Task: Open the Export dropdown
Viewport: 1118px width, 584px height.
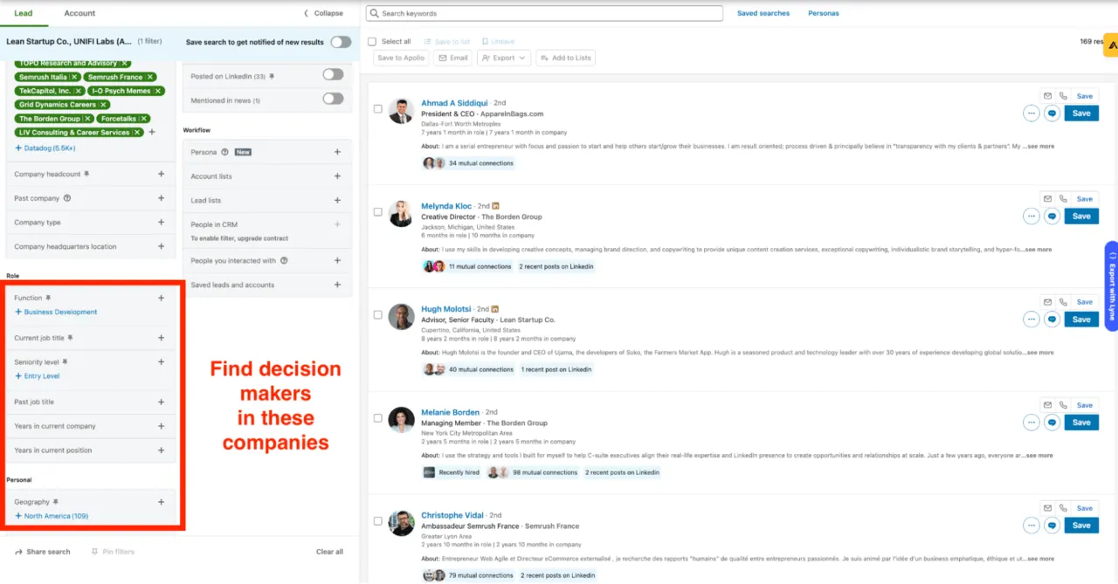Action: pos(504,58)
